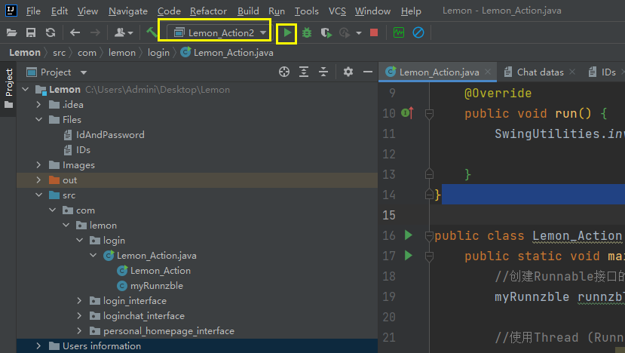This screenshot has width=625, height=353.
Task: Open the Project panel settings gear
Action: pyautogui.click(x=348, y=72)
